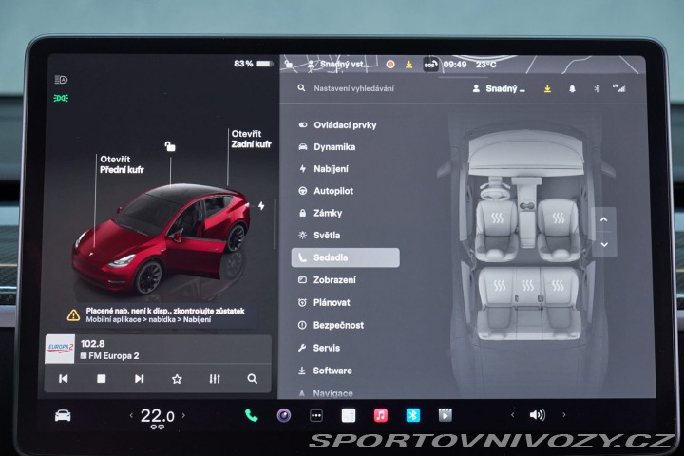Lower volume with left arrow
The image size is (684, 456).
coord(513,414)
